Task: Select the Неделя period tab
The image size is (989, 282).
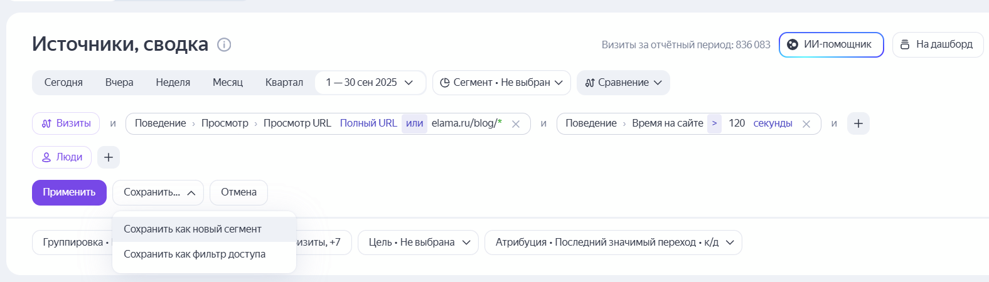Action: (173, 83)
